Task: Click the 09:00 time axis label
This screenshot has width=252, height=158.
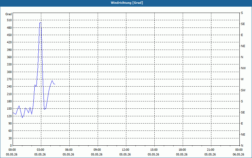Action: click(x=97, y=150)
